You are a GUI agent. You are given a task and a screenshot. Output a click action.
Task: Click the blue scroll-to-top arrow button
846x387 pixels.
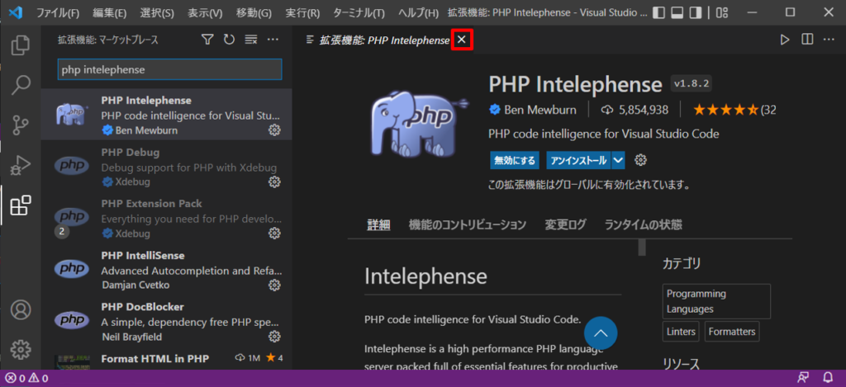[601, 334]
